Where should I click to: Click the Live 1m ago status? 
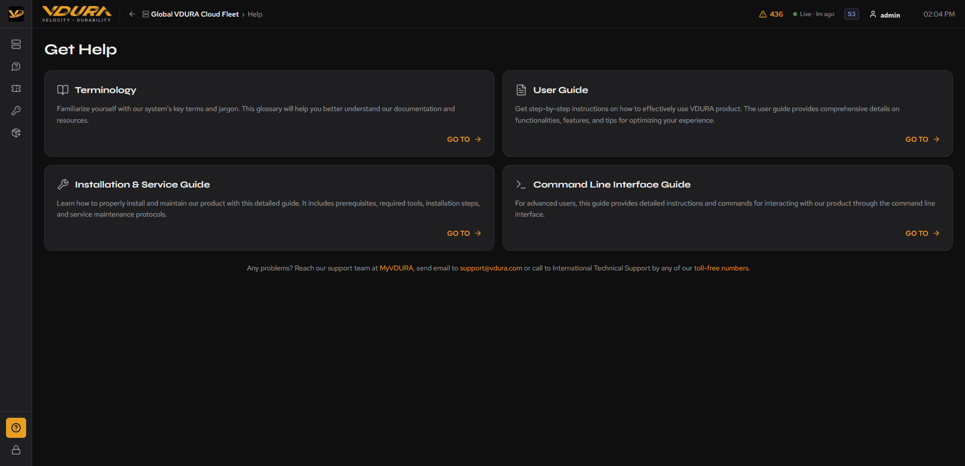pos(814,14)
